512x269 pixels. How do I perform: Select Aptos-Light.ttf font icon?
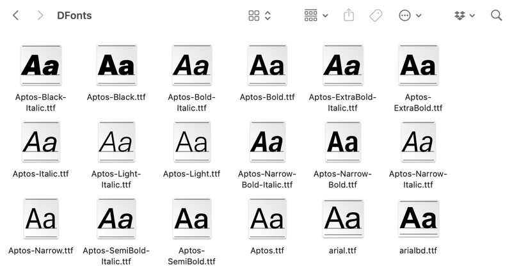coord(191,142)
